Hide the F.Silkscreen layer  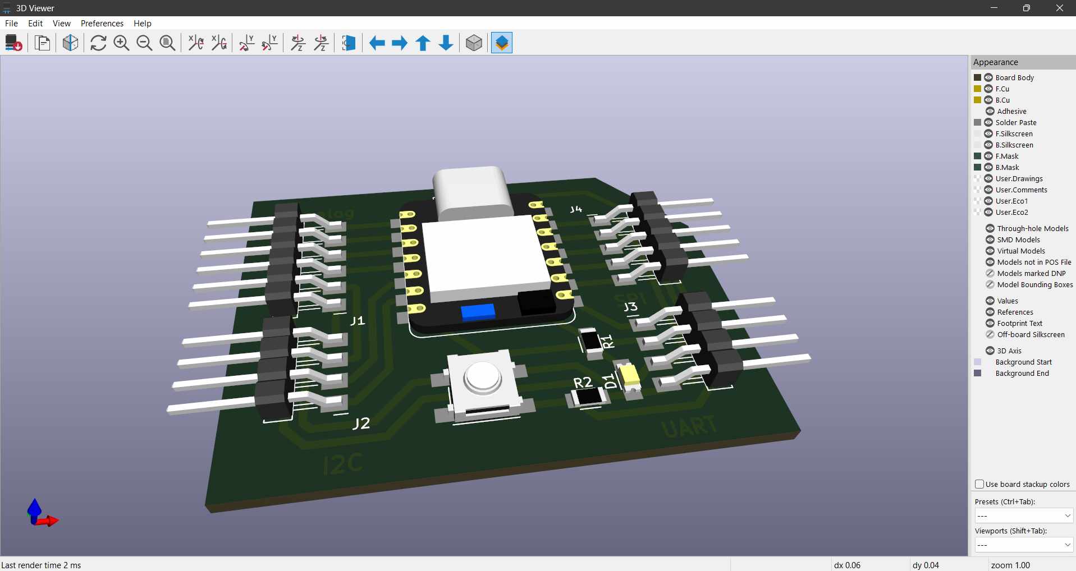pyautogui.click(x=988, y=133)
